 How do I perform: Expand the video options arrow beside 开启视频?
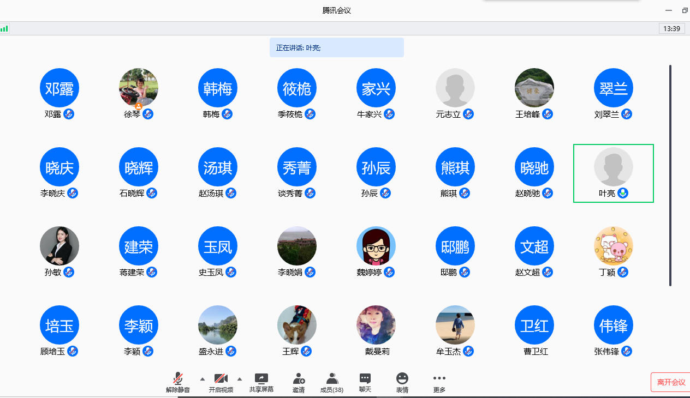(239, 379)
